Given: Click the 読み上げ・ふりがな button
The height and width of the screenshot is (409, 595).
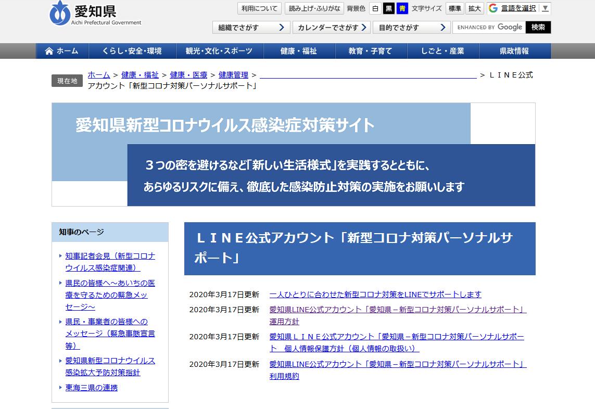Looking at the screenshot, I should click(314, 8).
